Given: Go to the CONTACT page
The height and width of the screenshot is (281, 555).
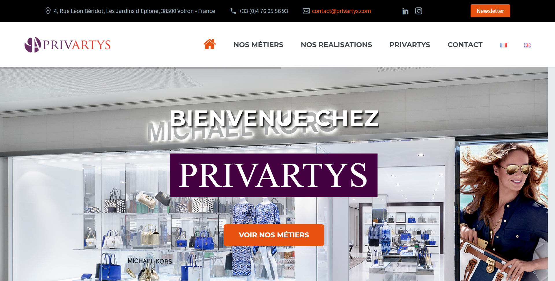Looking at the screenshot, I should click(465, 45).
